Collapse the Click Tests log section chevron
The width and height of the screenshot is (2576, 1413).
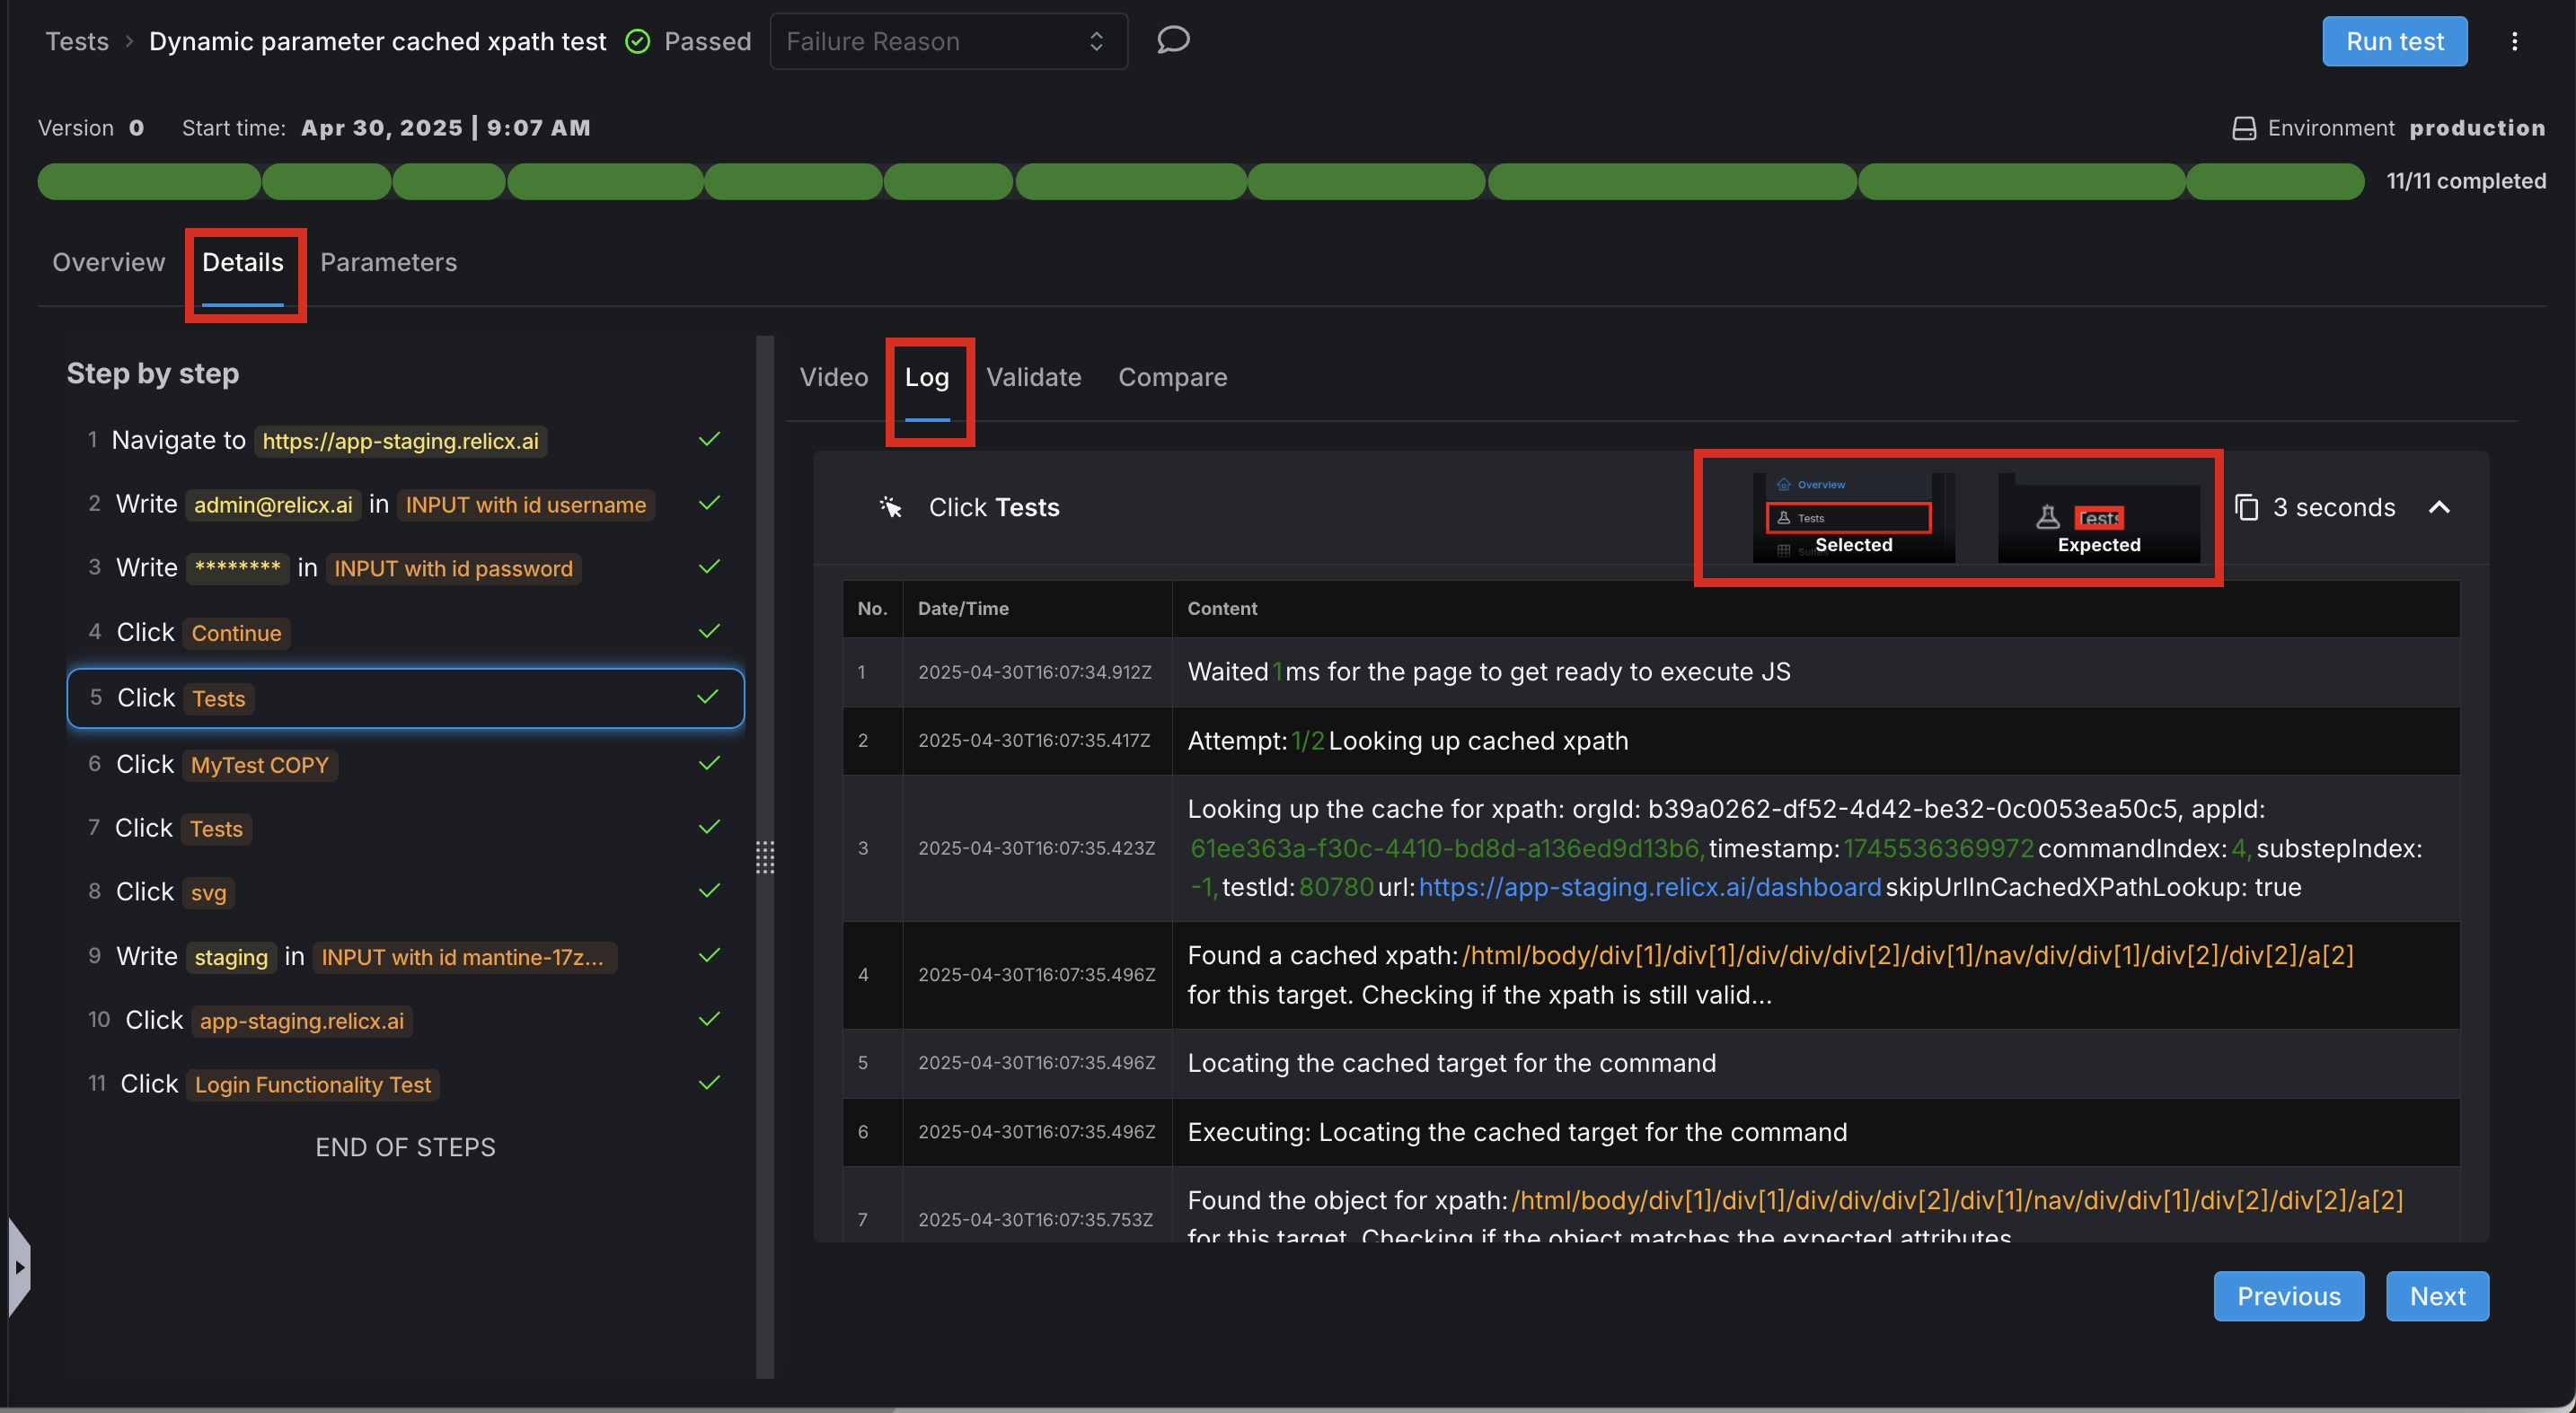coord(2439,506)
